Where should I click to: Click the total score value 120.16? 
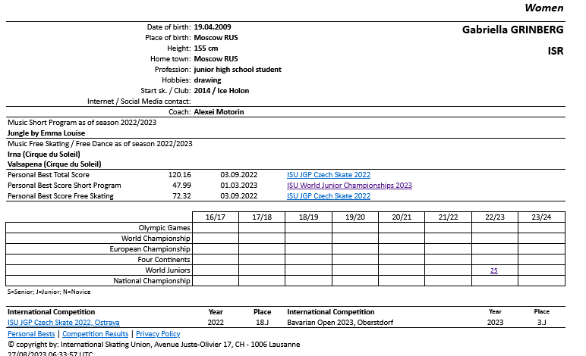(179, 174)
